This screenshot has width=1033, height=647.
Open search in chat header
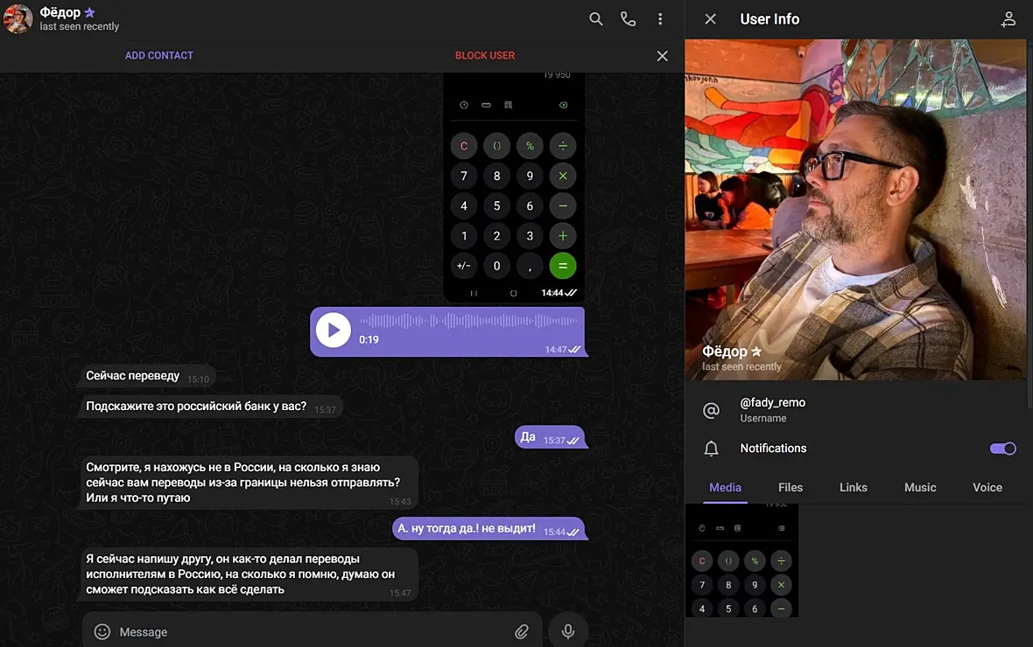point(595,19)
